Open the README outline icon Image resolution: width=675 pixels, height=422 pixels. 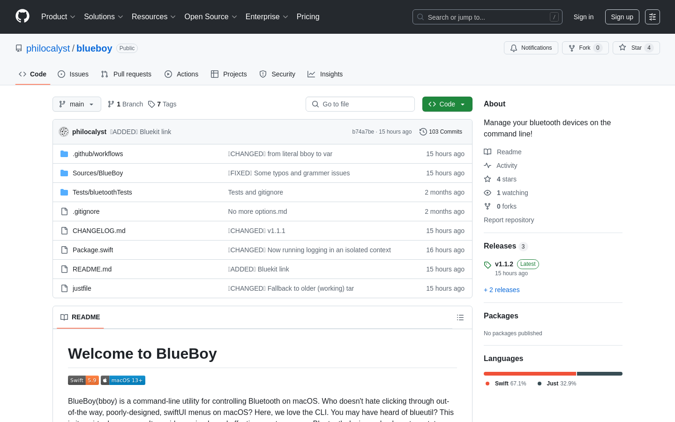click(x=460, y=317)
